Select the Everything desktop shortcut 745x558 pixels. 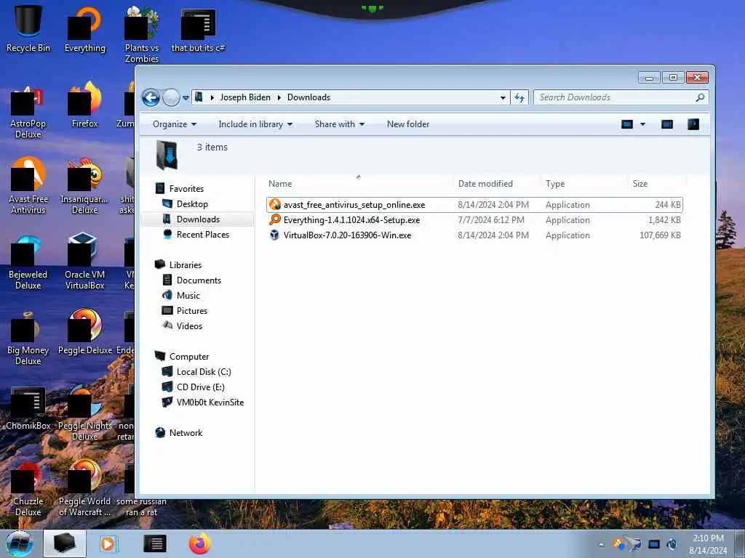point(85,28)
